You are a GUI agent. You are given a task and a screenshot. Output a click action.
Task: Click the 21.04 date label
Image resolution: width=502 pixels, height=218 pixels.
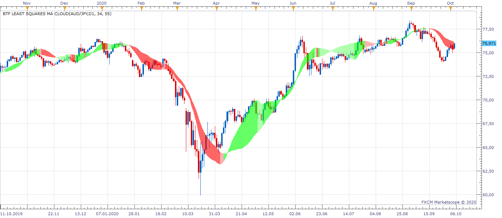pos(241,214)
